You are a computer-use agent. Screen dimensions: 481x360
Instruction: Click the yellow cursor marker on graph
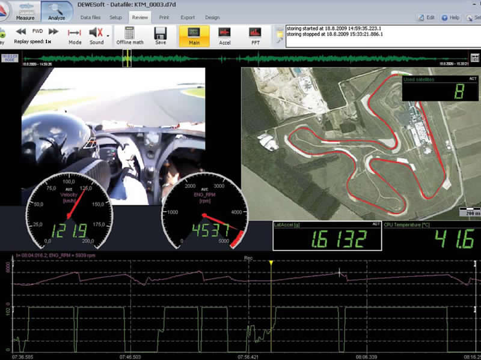pyautogui.click(x=271, y=263)
